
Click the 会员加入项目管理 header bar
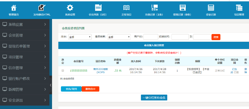coord(154,45)
